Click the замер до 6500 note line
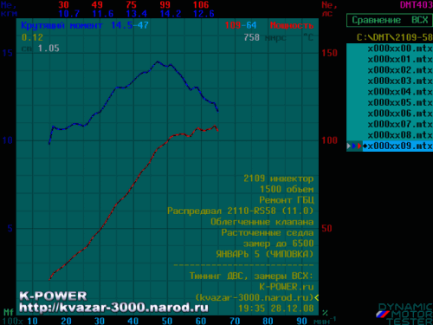The height and width of the screenshot is (325, 433). click(278, 244)
